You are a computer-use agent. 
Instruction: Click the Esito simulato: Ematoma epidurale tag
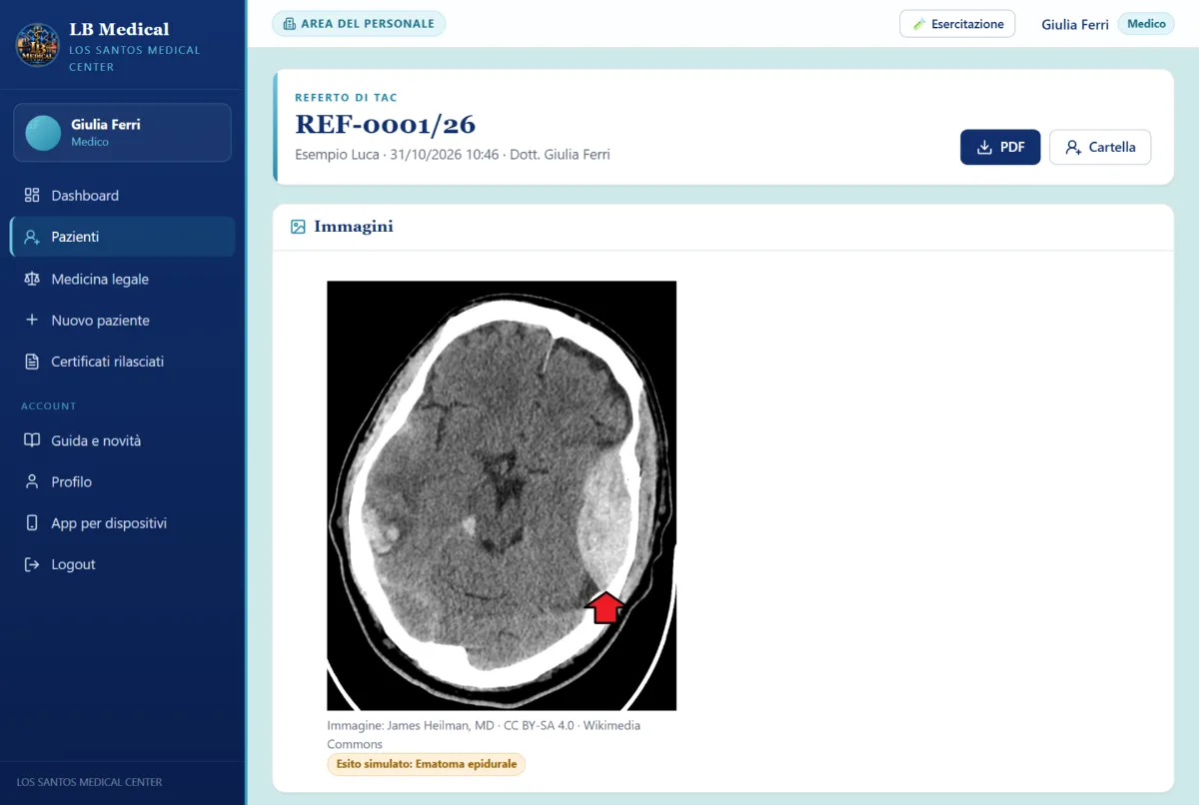tap(426, 764)
